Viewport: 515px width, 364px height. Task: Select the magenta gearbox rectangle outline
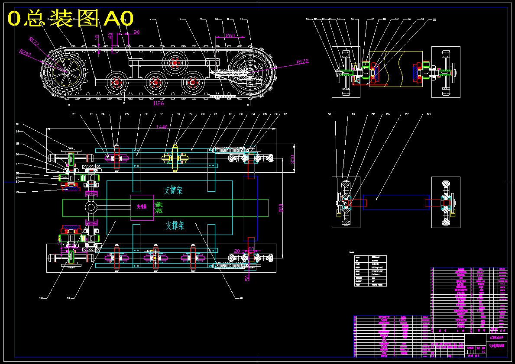(x=142, y=208)
